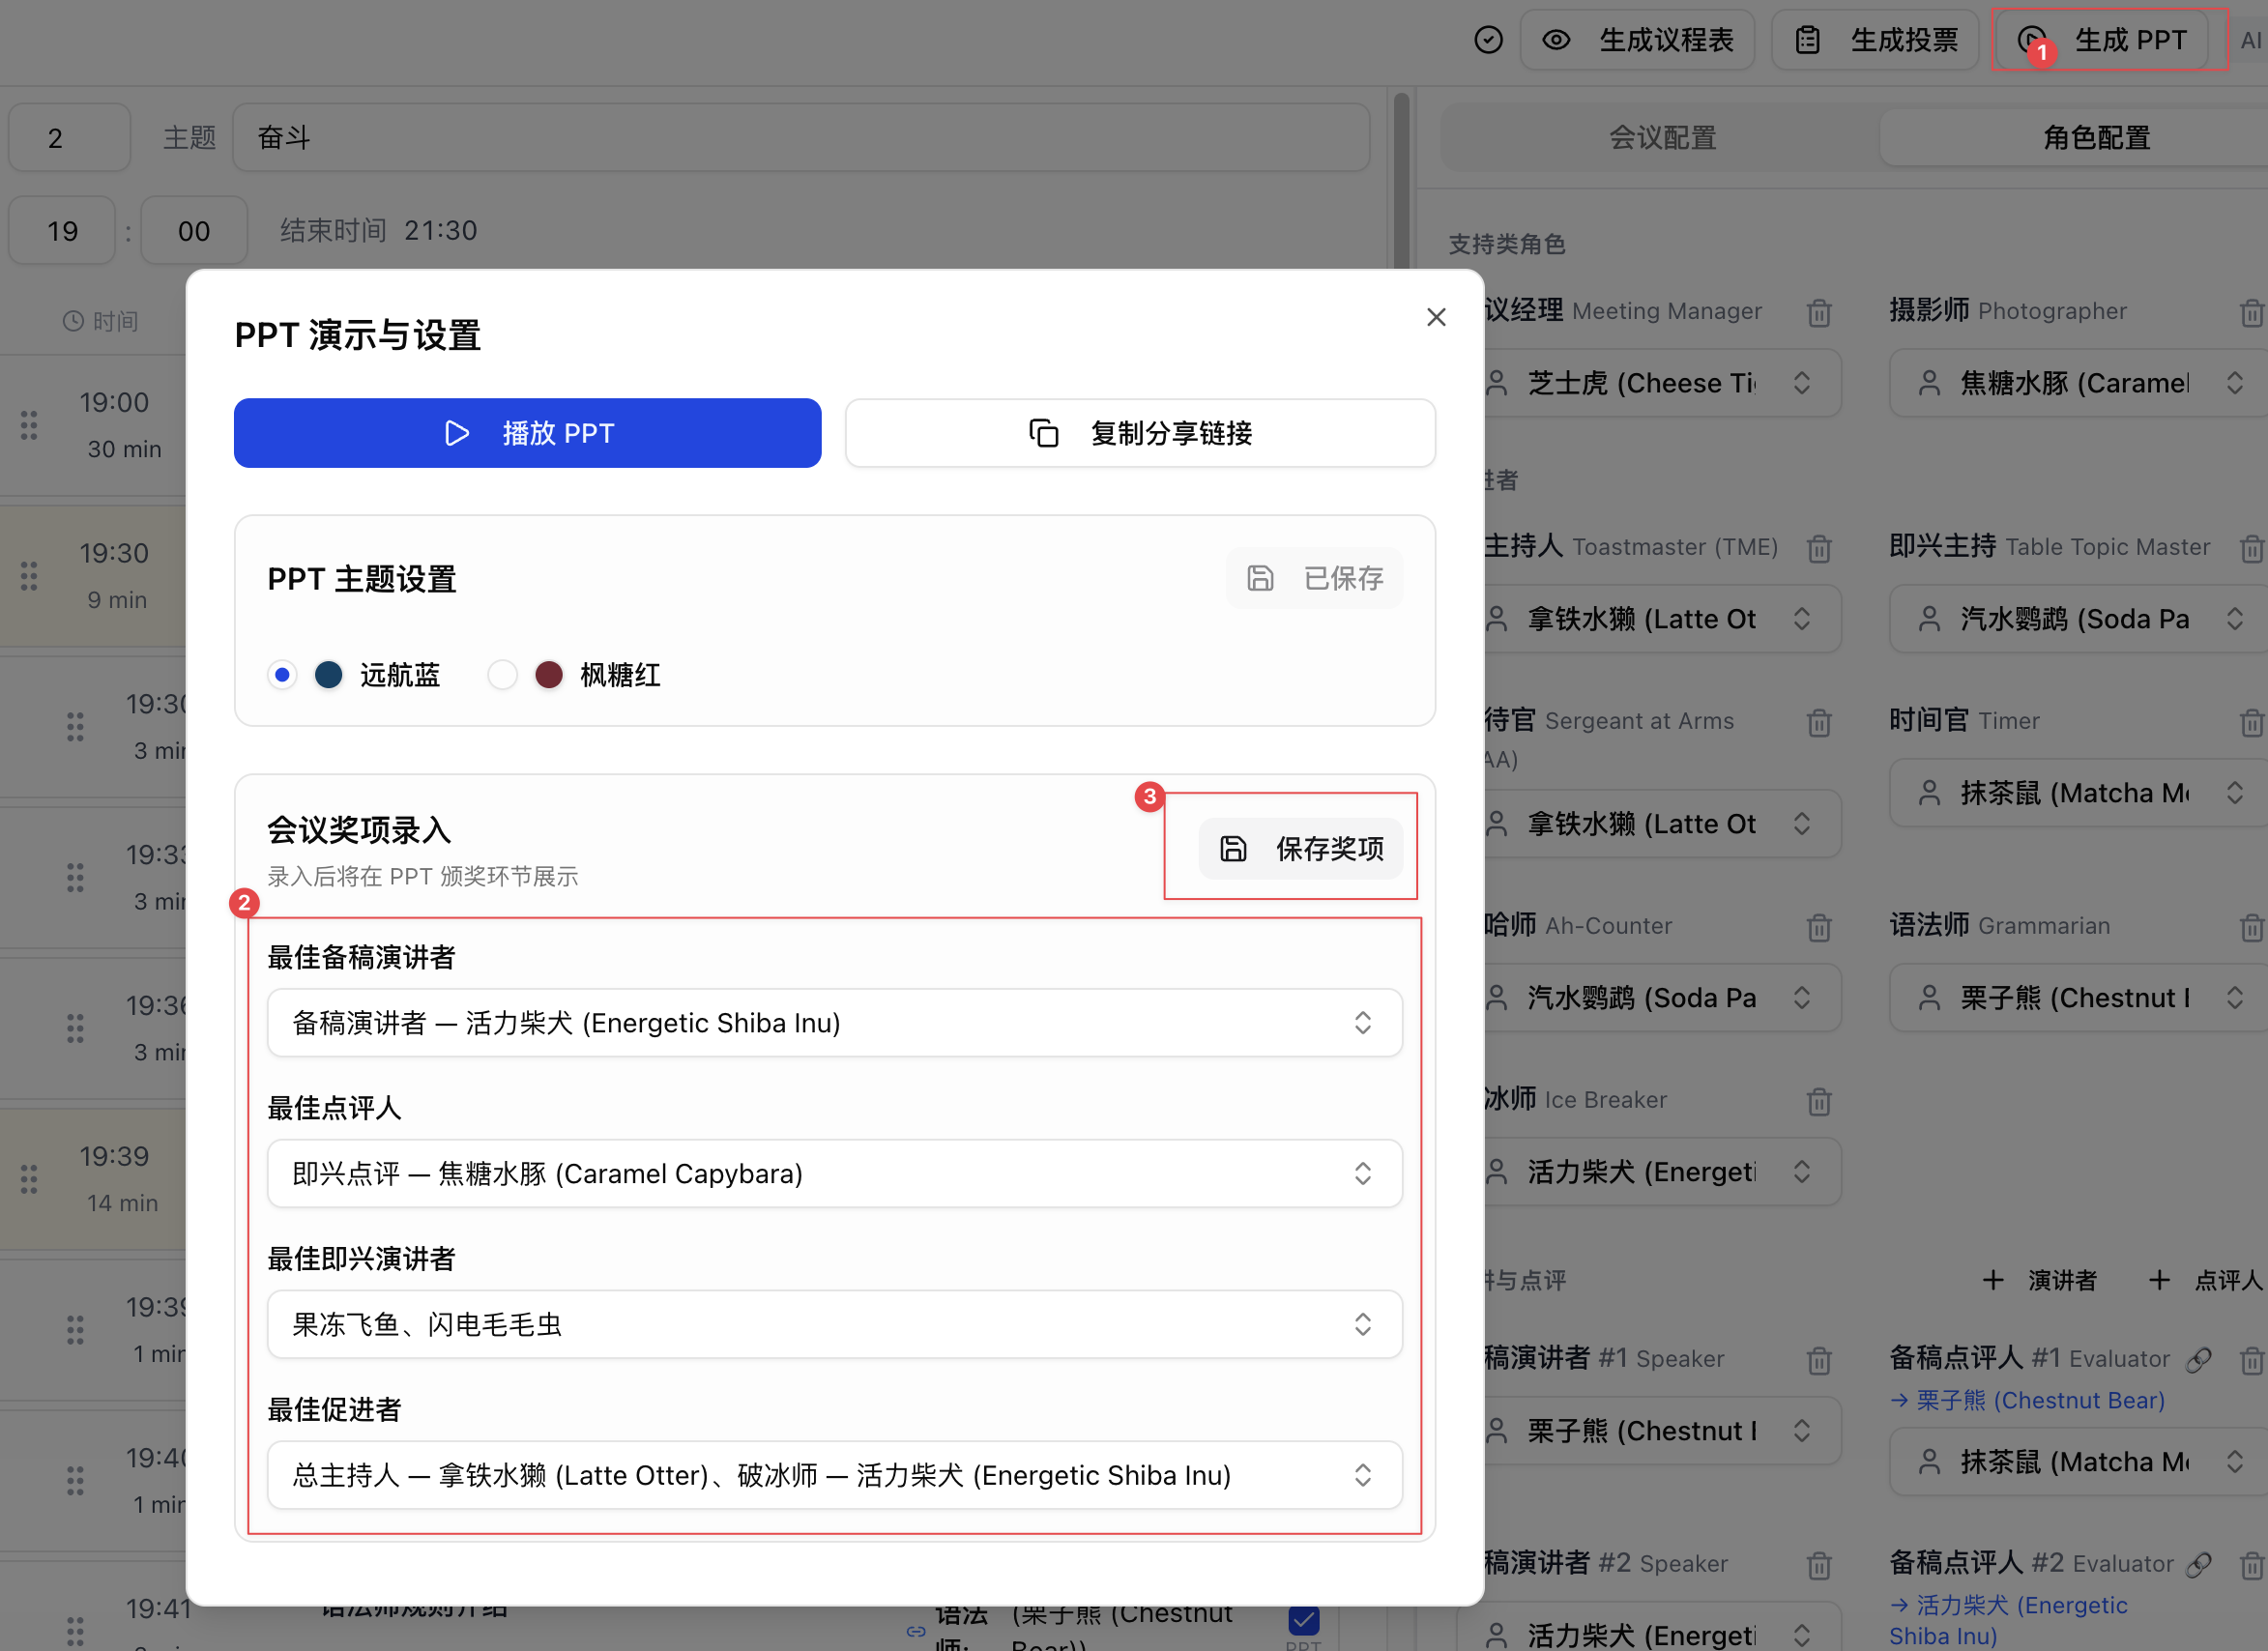Click drag handle of 19:39 14 min row
This screenshot has width=2268, height=1651.
click(29, 1179)
